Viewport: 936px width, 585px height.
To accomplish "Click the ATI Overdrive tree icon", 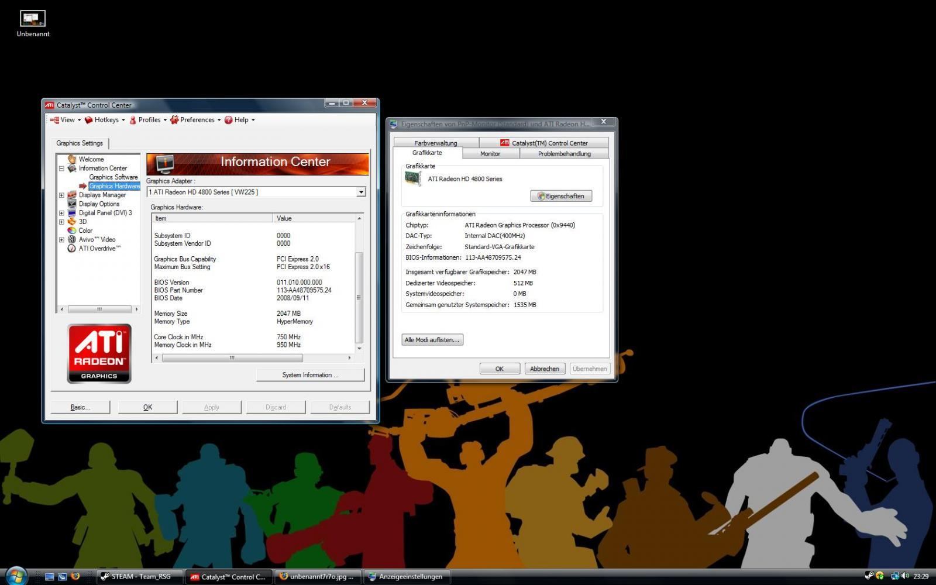I will point(72,248).
